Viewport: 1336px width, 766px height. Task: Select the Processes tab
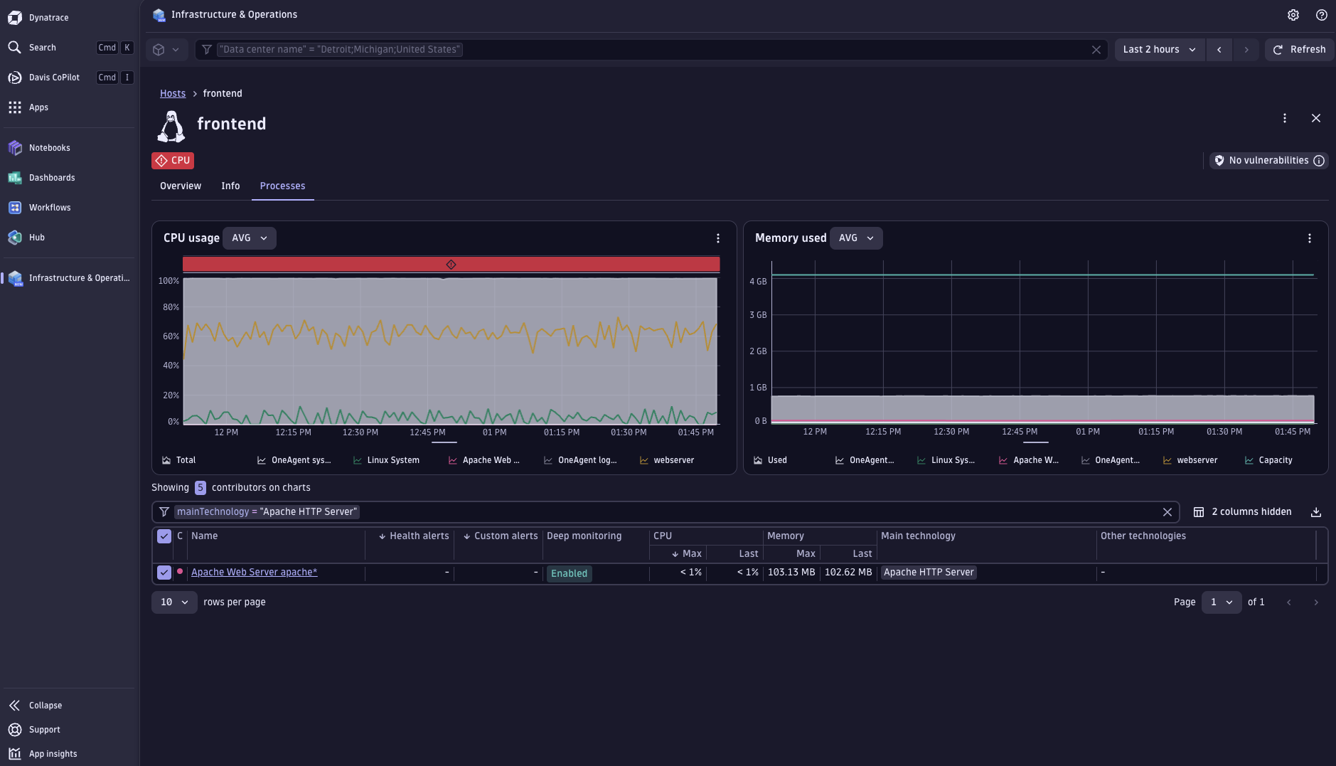[282, 186]
